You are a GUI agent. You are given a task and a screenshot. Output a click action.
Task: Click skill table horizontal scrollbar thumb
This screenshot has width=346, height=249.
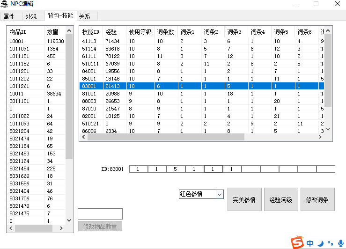166,137
